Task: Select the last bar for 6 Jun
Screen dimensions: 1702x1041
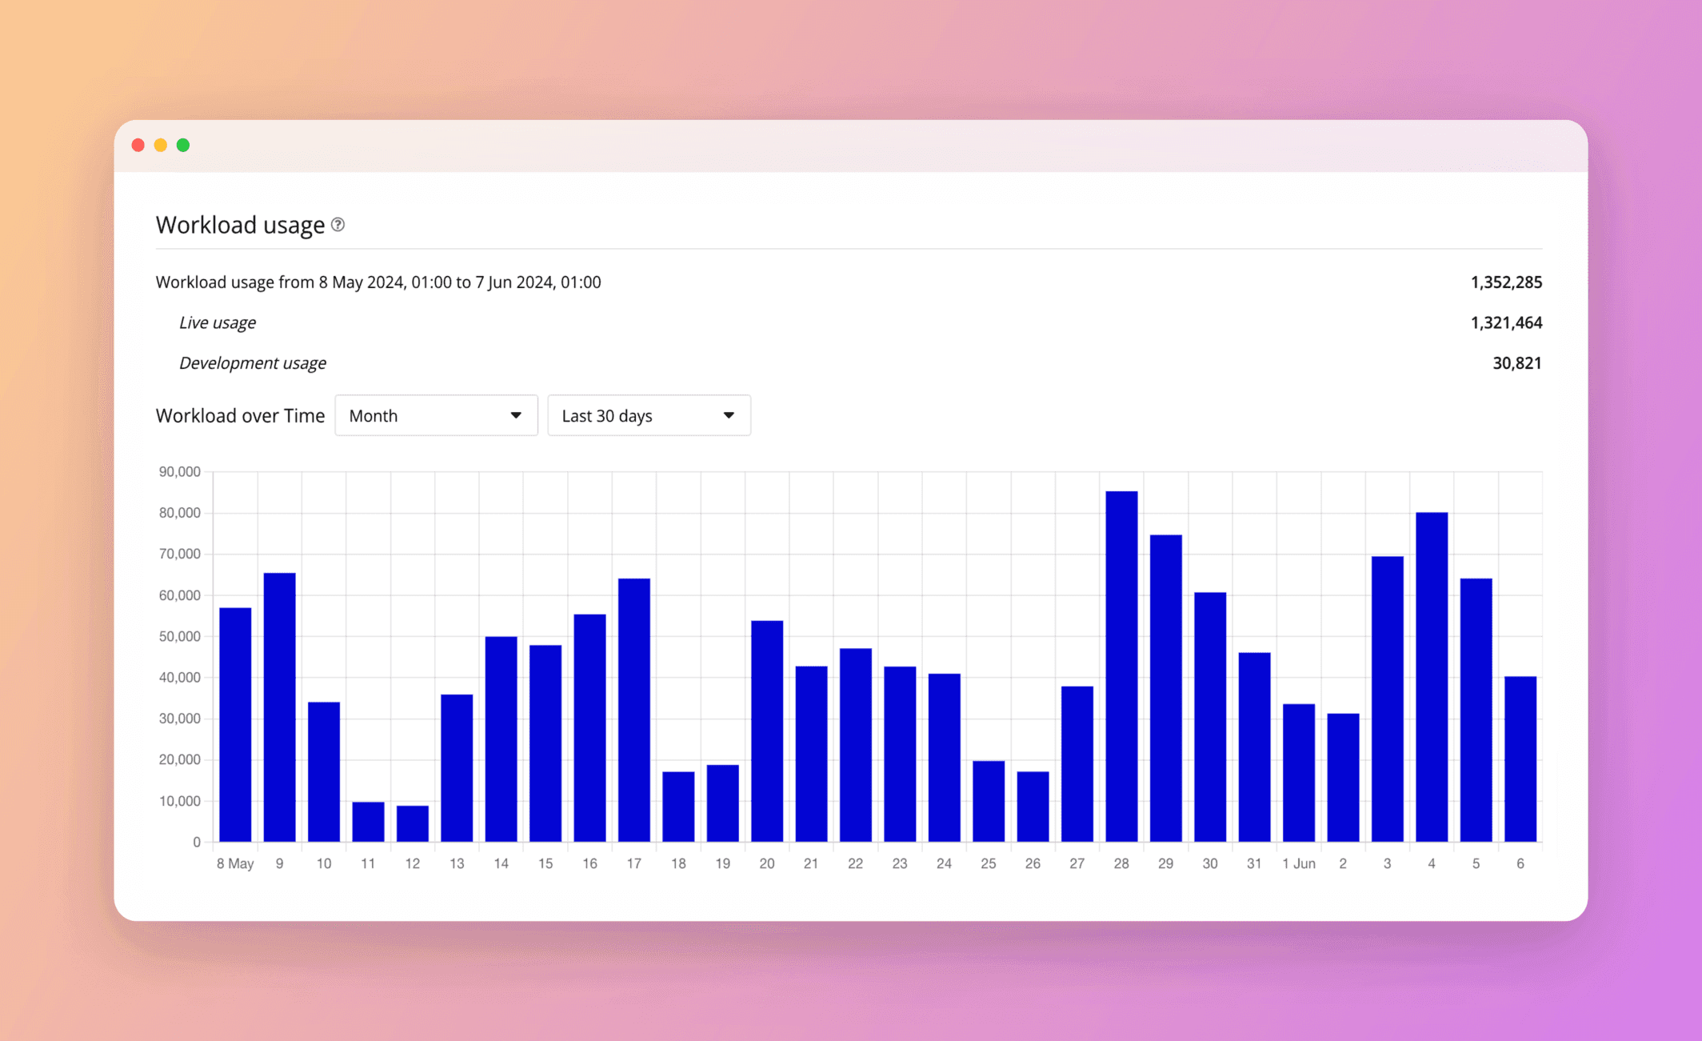Action: point(1520,759)
